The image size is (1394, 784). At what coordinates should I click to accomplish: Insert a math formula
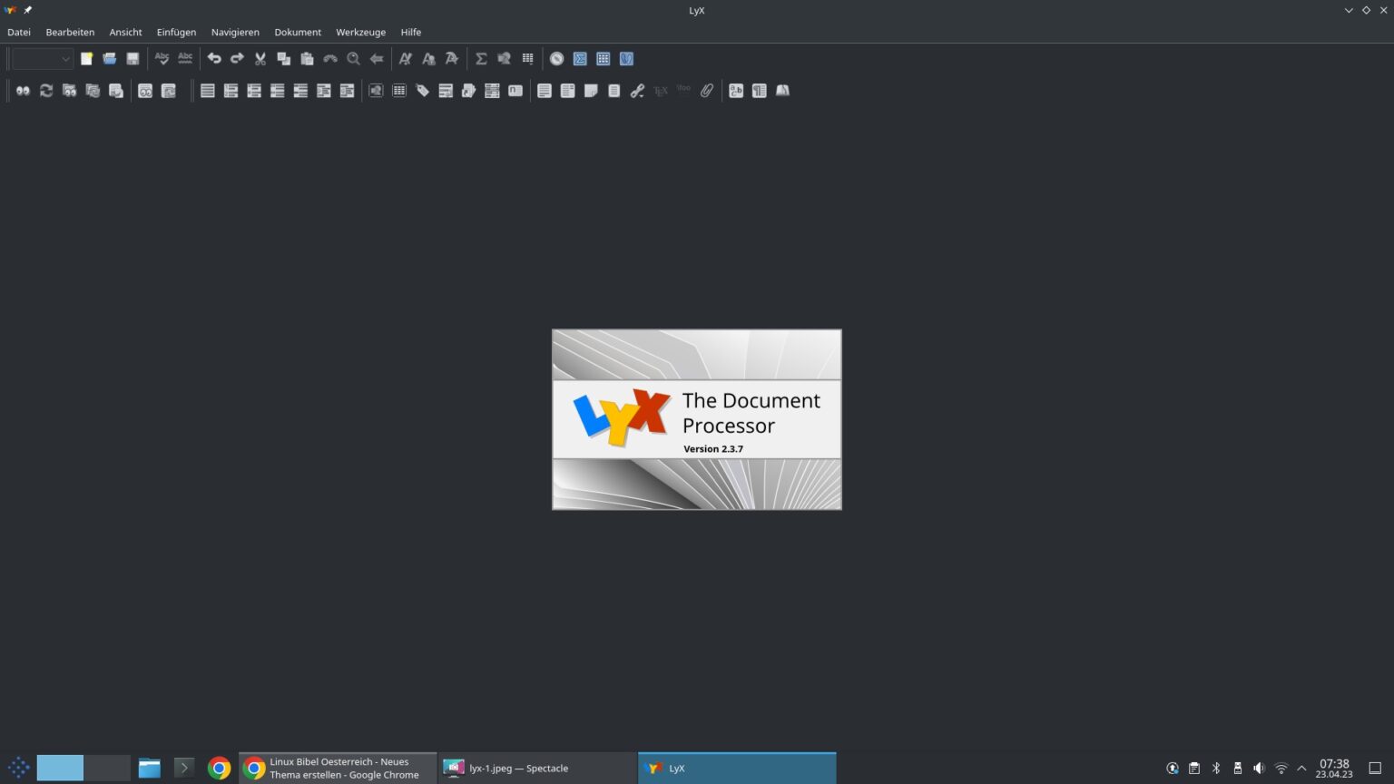[x=480, y=58]
